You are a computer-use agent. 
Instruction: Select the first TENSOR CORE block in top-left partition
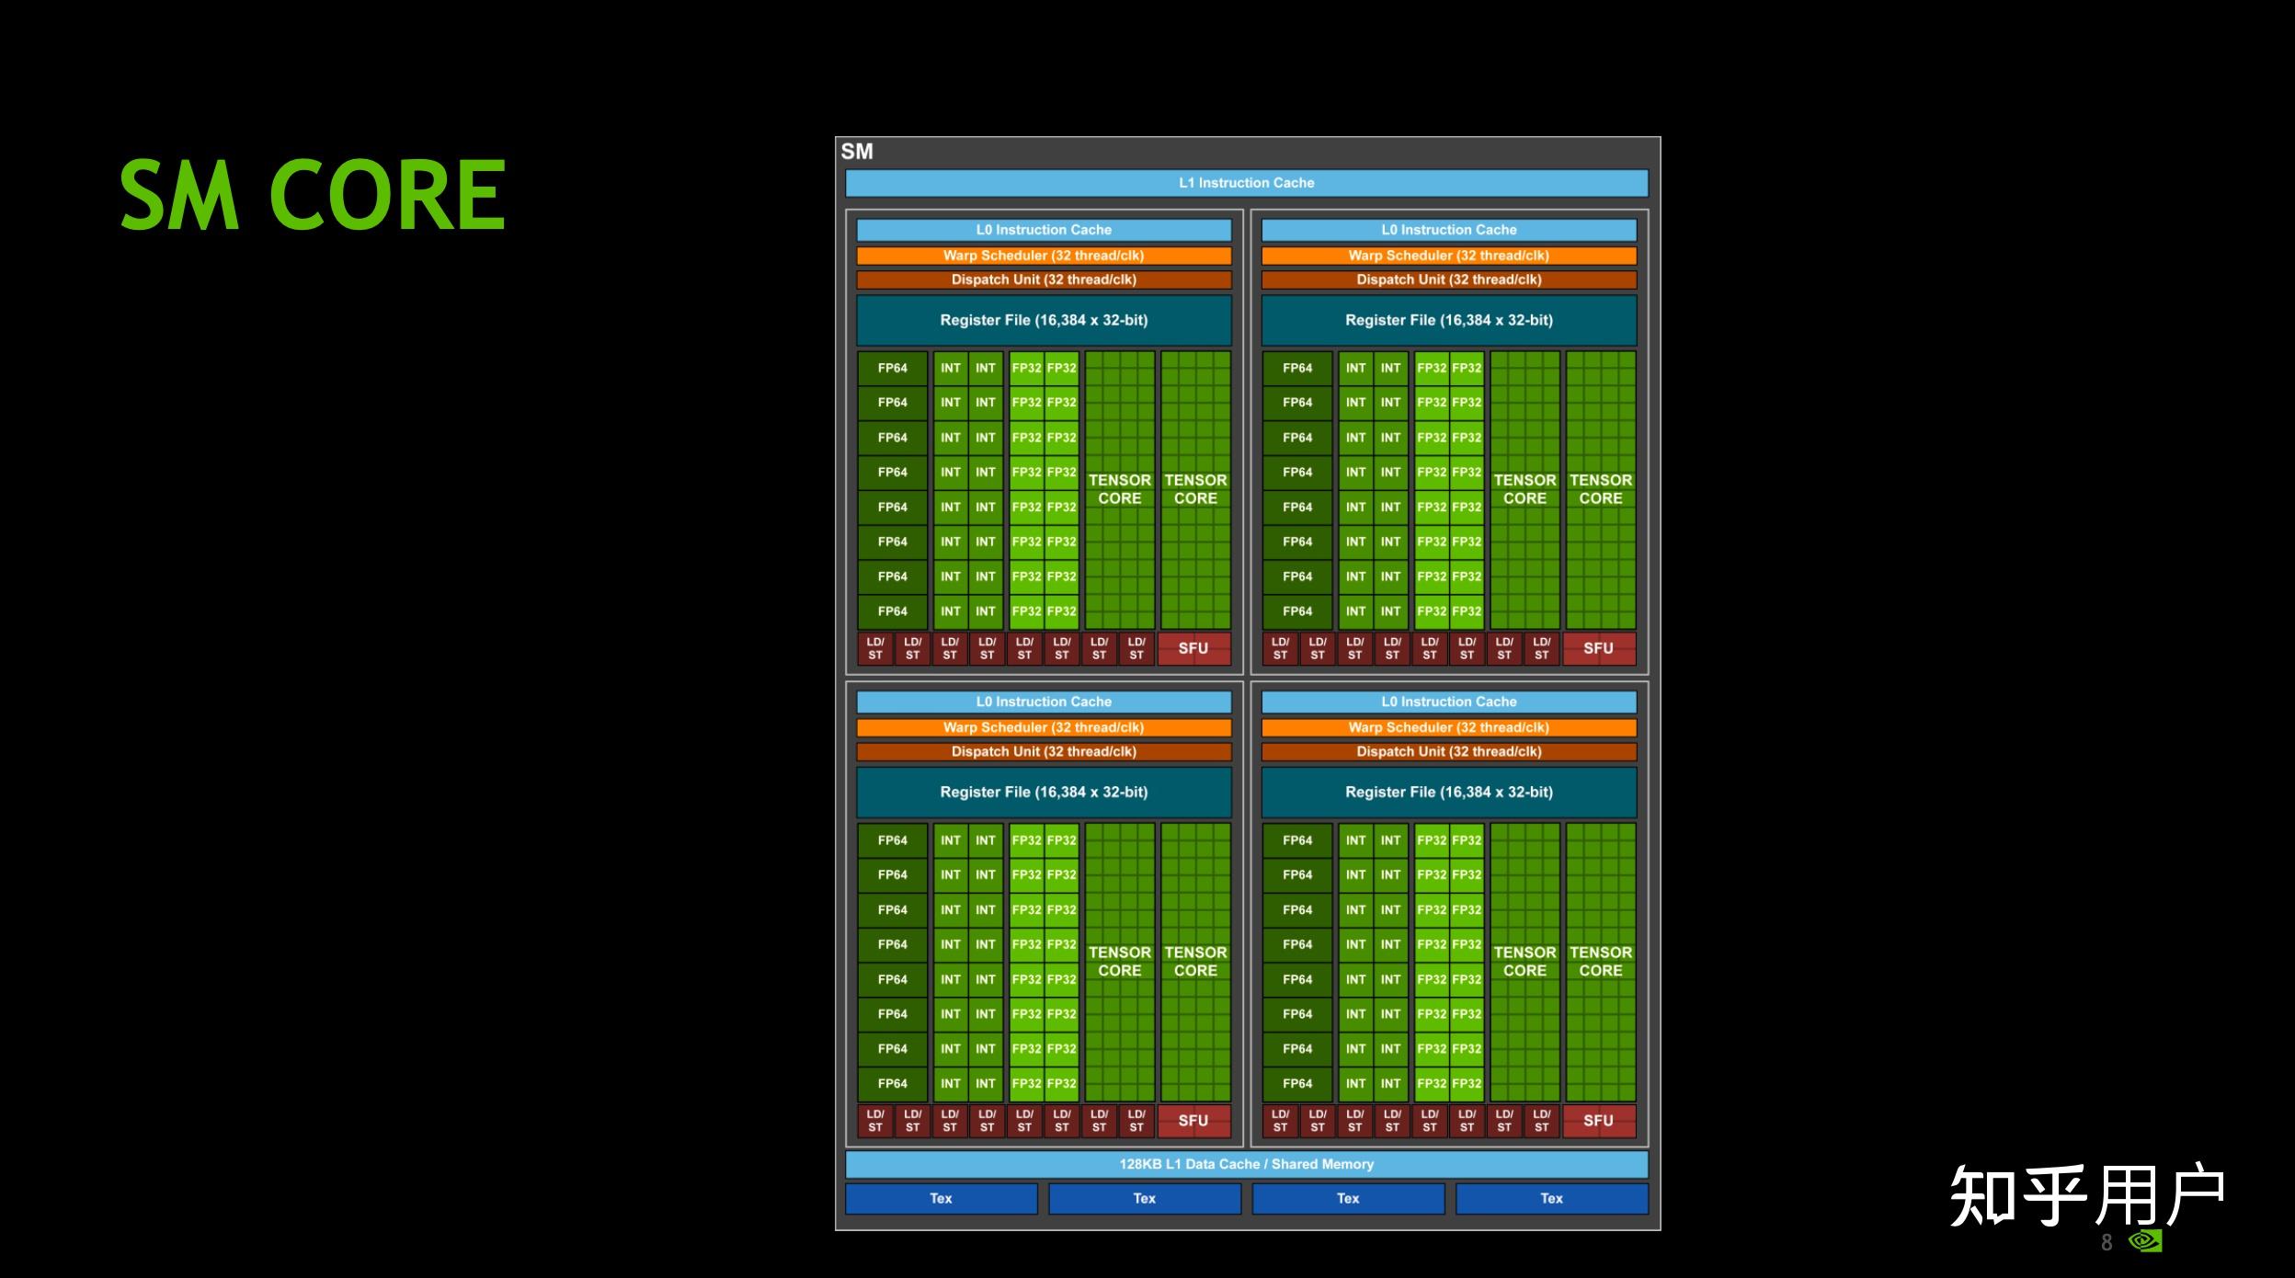click(1120, 489)
